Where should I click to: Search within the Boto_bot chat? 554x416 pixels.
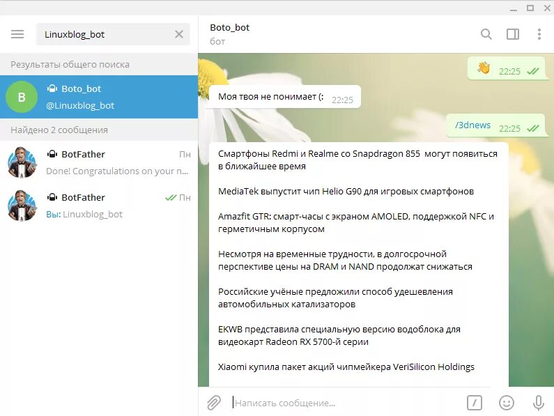(x=486, y=34)
